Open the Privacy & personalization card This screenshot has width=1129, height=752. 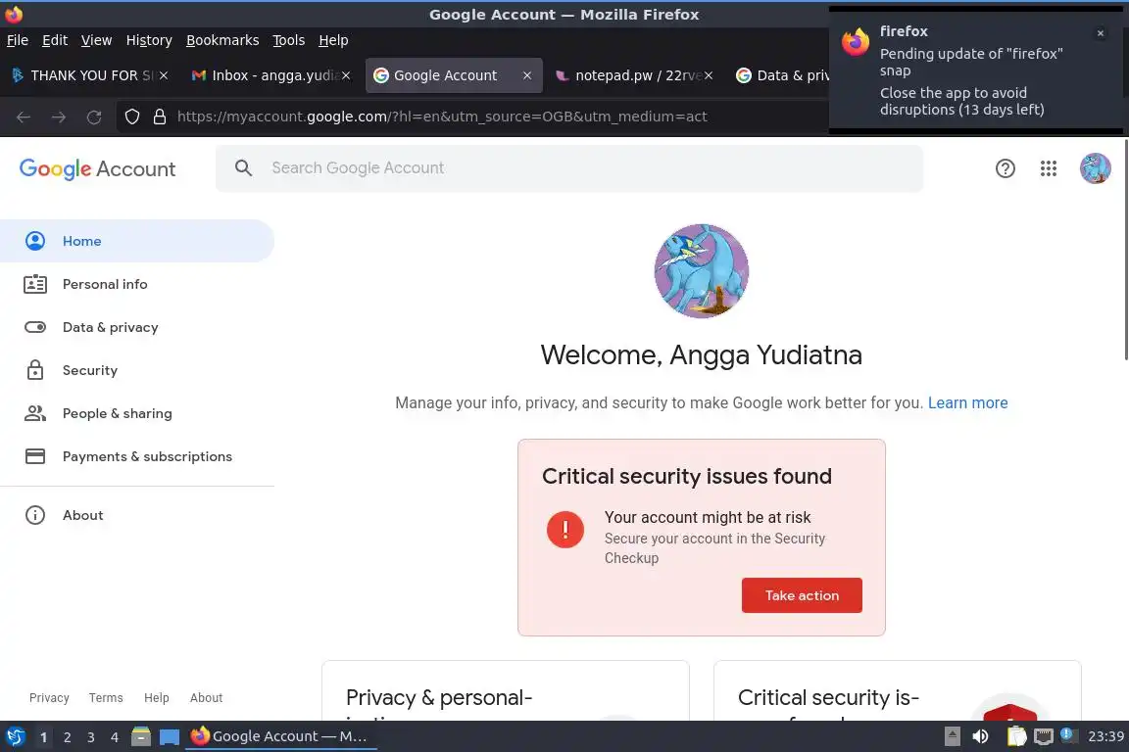coord(506,691)
